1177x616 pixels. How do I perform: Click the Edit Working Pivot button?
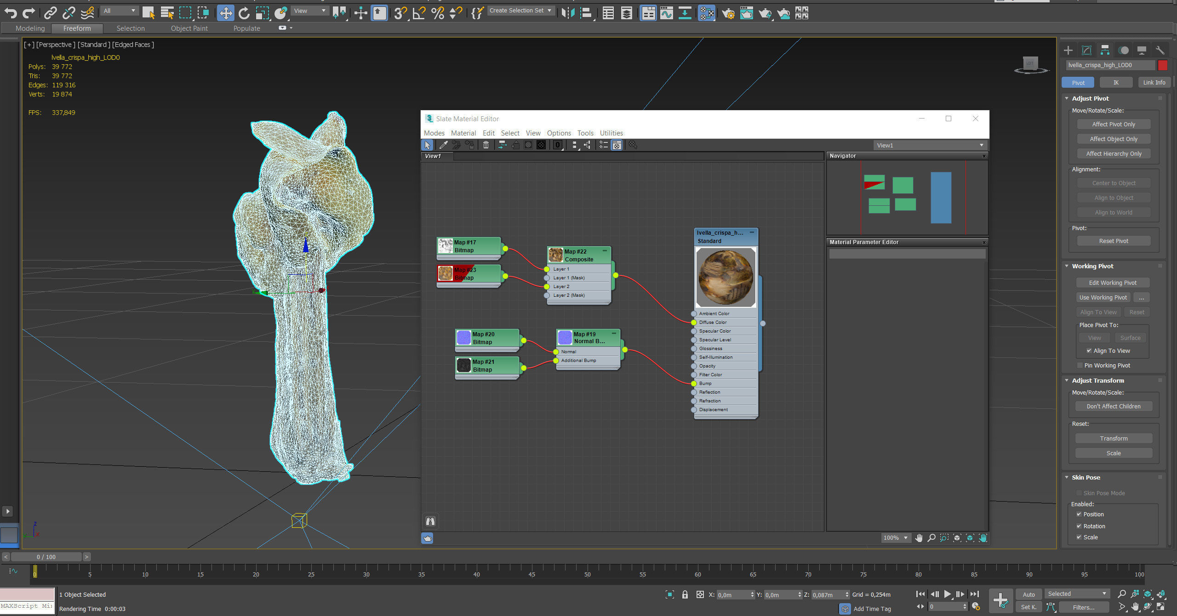[x=1113, y=283]
